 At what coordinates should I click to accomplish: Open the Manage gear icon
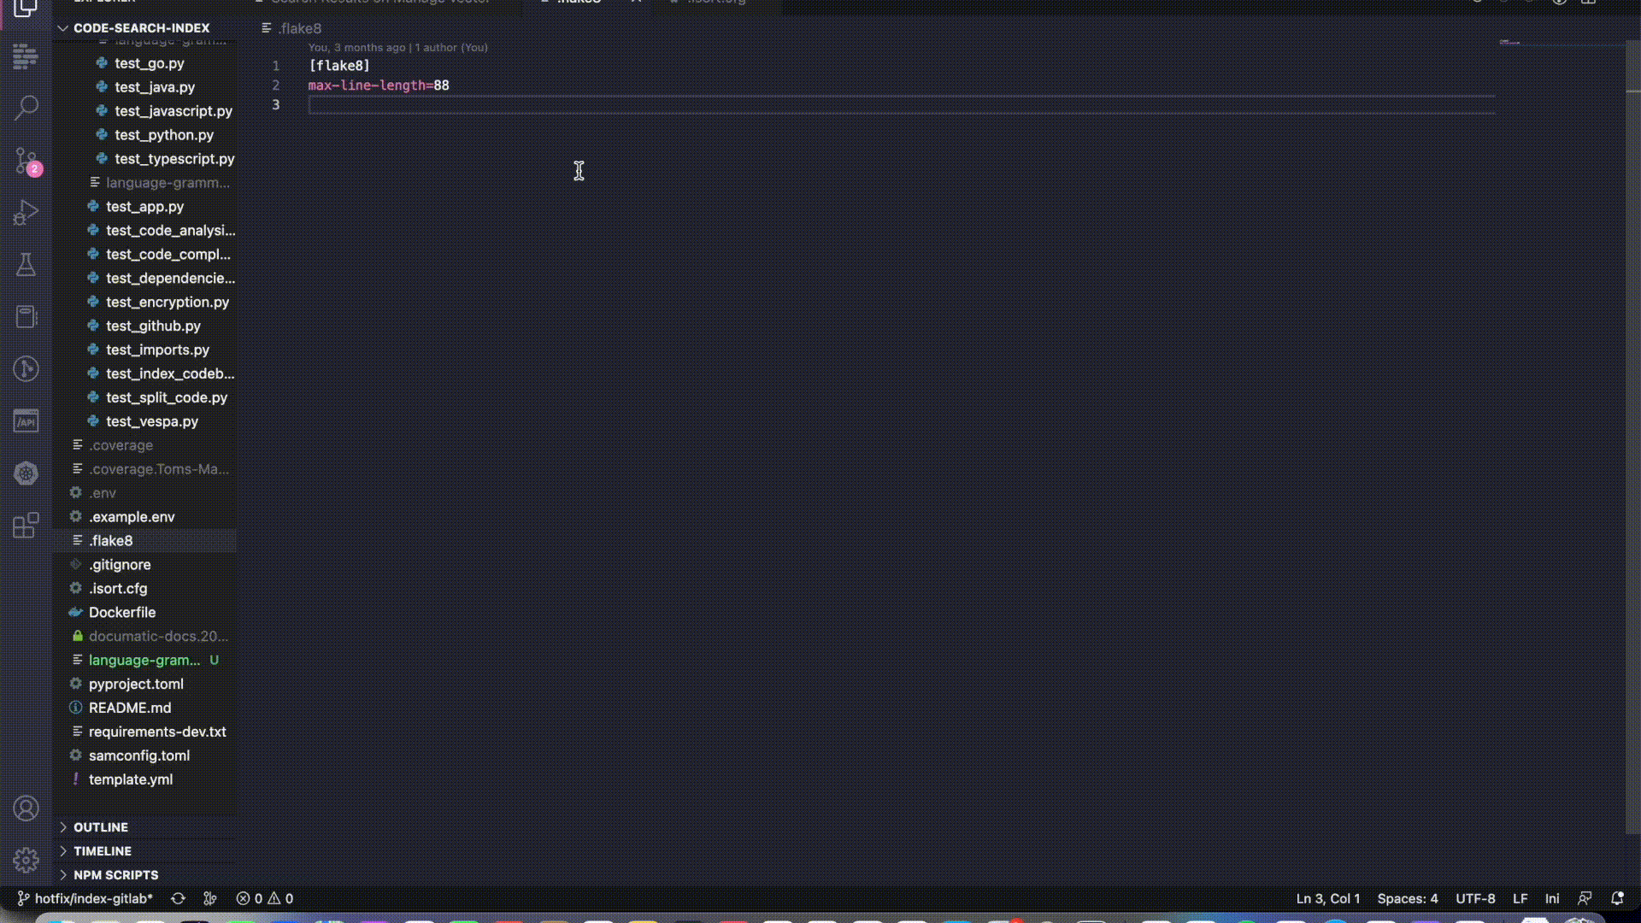coord(26,860)
